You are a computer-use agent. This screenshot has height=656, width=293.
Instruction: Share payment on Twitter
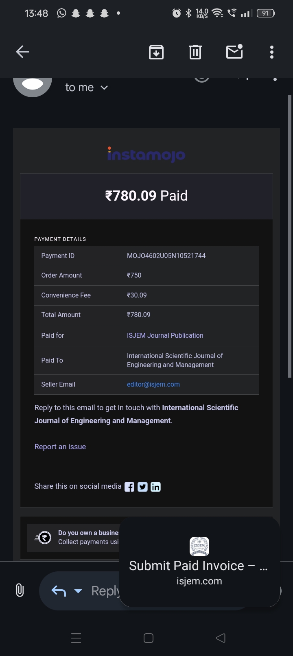[142, 487]
